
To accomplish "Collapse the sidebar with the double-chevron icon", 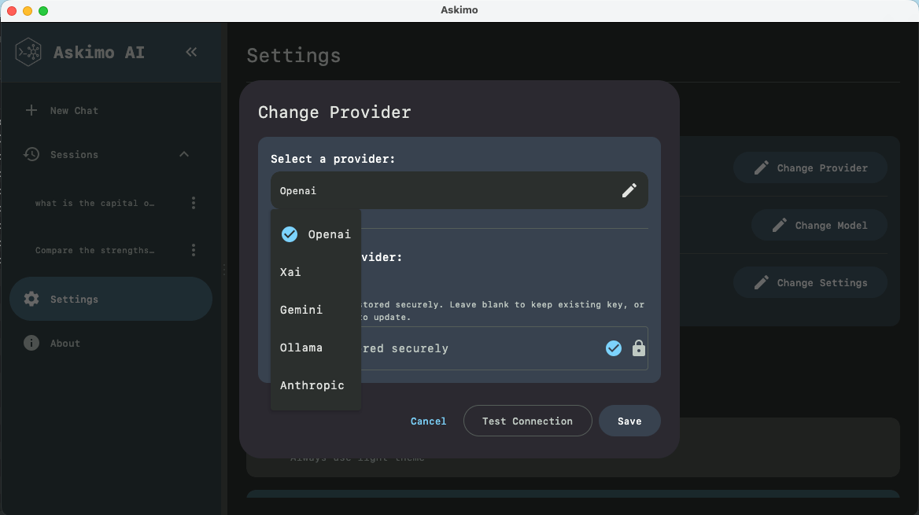I will point(191,51).
